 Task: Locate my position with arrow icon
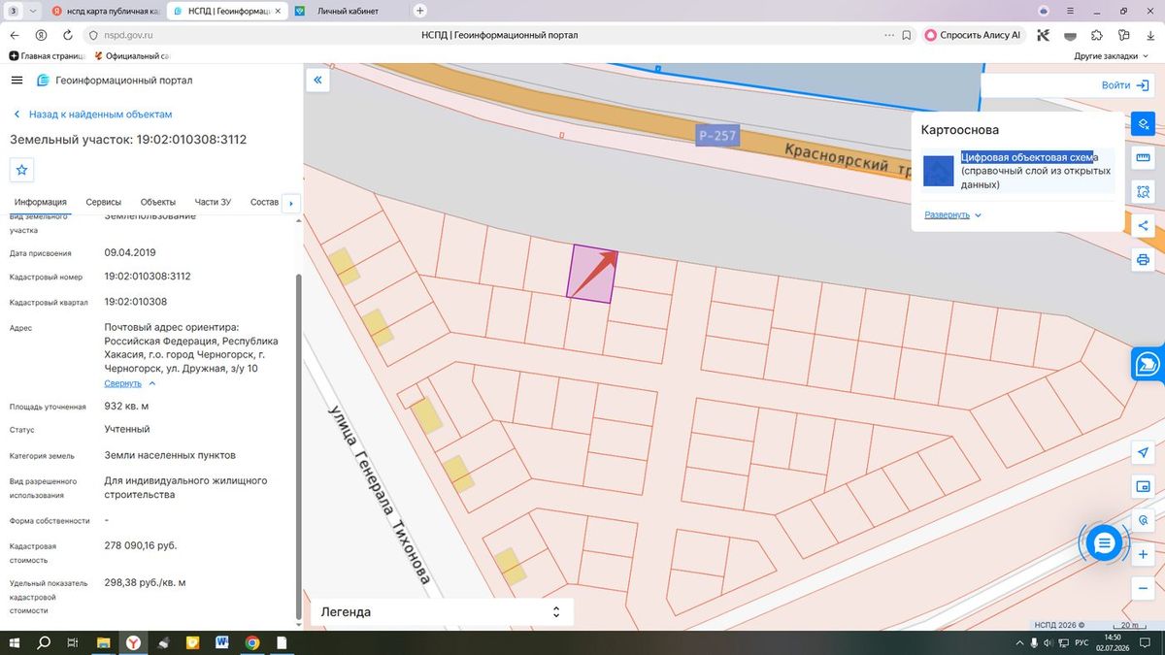click(x=1143, y=452)
